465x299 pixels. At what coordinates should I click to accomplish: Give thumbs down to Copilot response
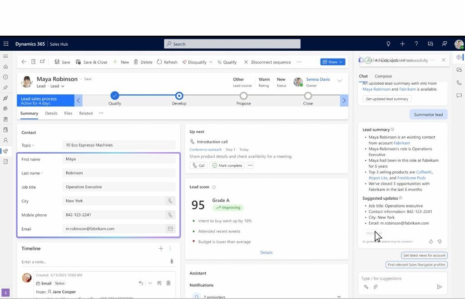coord(440,241)
